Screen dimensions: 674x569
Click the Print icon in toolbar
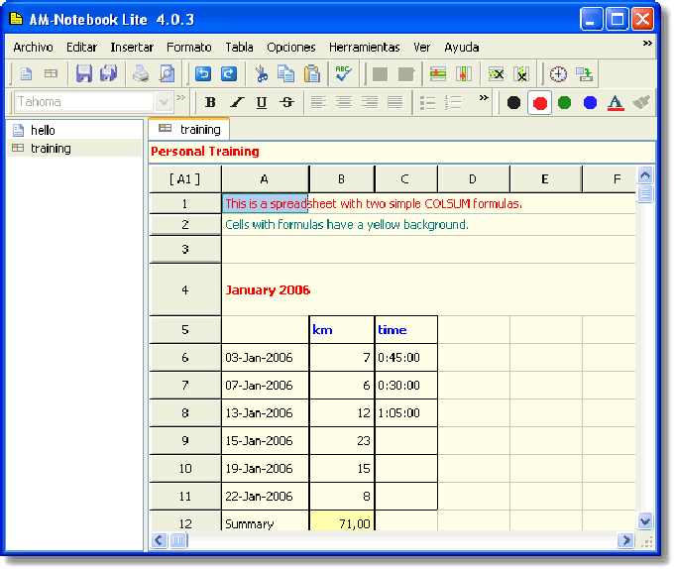click(x=141, y=73)
